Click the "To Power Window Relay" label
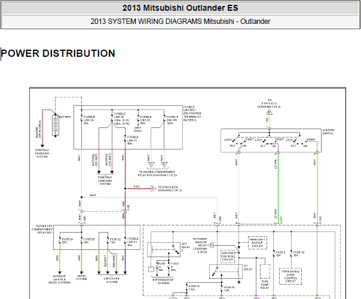The width and height of the screenshot is (361, 299). [x=200, y=246]
